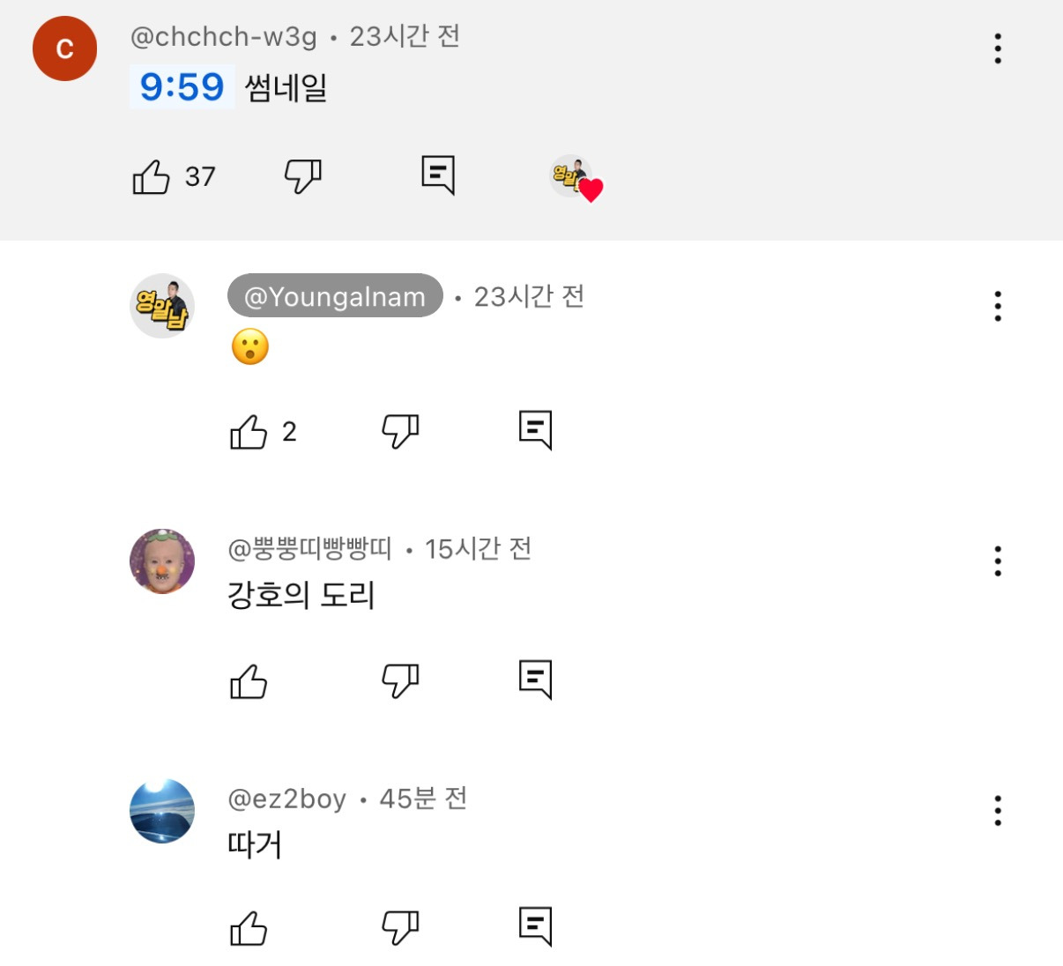This screenshot has height=966, width=1063.
Task: Open the @chchch-w3g profile avatar
Action: tap(64, 48)
